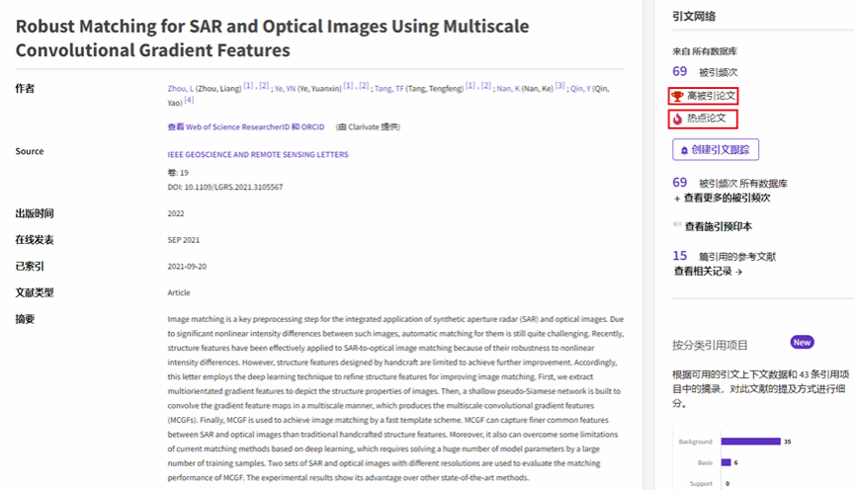The height and width of the screenshot is (490, 854).
Task: Open the 69 times cited count
Action: pos(679,71)
